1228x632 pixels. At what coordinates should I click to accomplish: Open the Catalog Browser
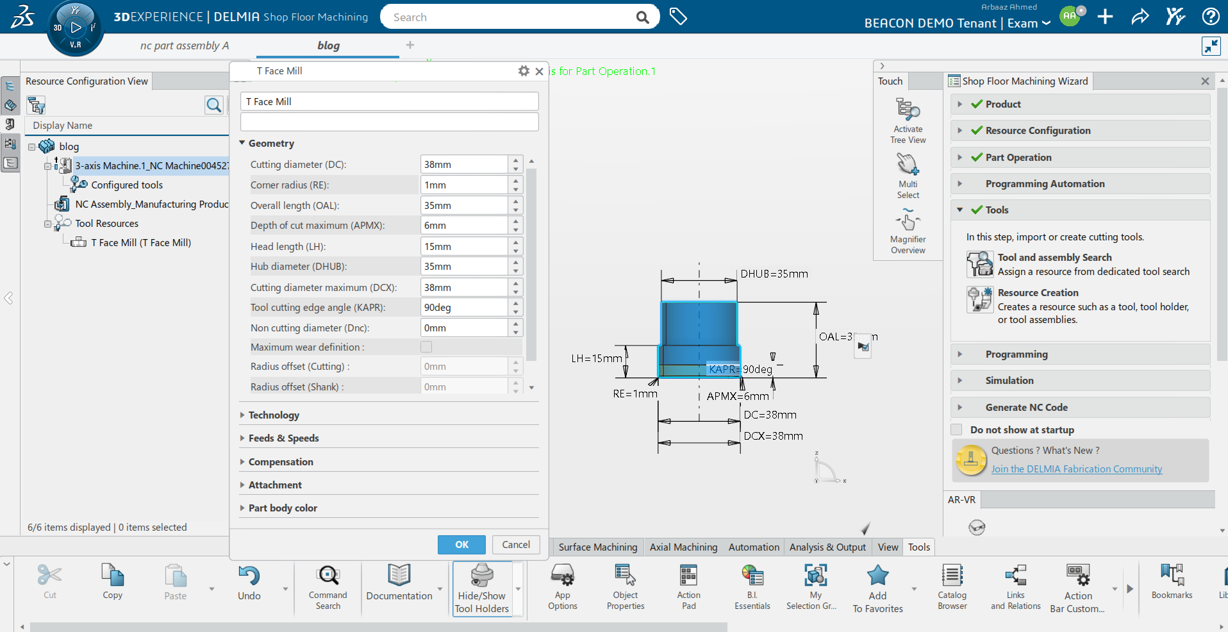click(x=952, y=586)
